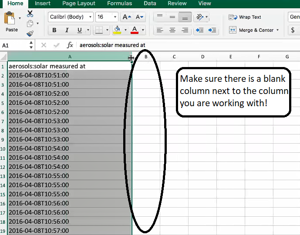The image size is (300, 235).
Task: Click the Cut scissors icon
Action: click(x=30, y=14)
